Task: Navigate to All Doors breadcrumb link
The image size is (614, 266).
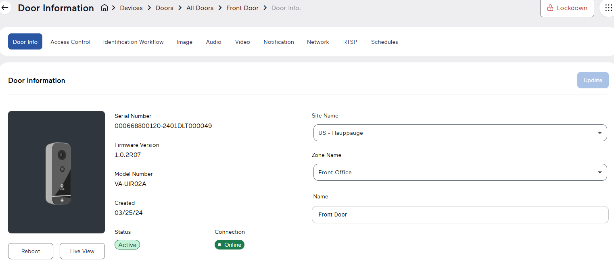Action: pyautogui.click(x=200, y=8)
